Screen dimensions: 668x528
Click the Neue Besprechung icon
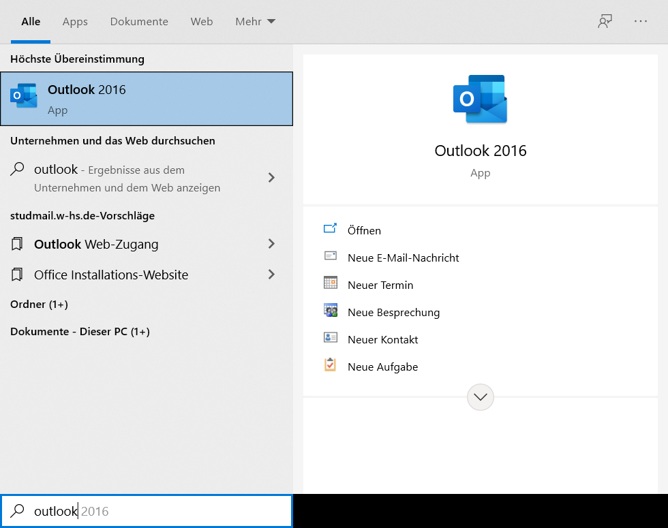[331, 311]
